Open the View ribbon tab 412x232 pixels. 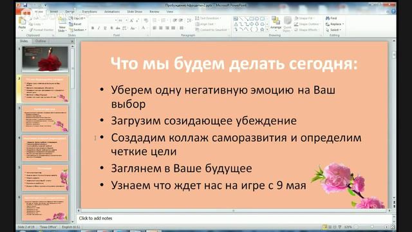click(170, 12)
